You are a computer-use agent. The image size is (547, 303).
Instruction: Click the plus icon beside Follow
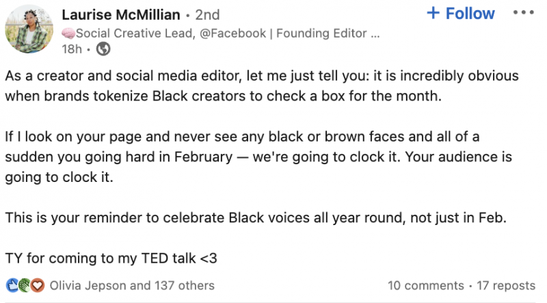click(x=433, y=13)
